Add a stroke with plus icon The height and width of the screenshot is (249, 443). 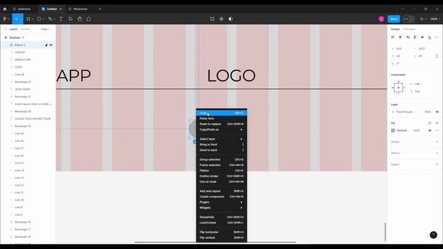437,142
